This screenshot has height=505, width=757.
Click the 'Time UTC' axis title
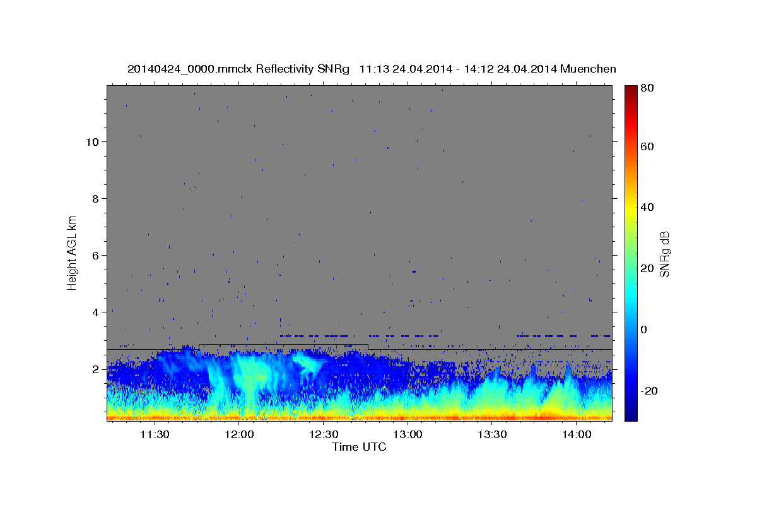click(359, 448)
